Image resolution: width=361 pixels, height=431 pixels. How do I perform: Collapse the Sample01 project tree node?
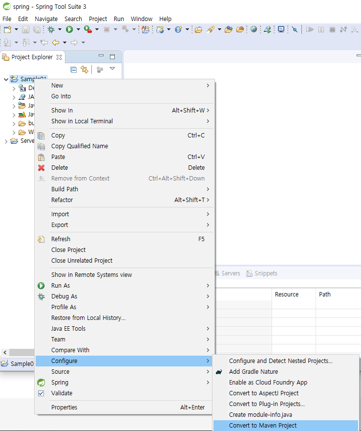click(x=6, y=79)
